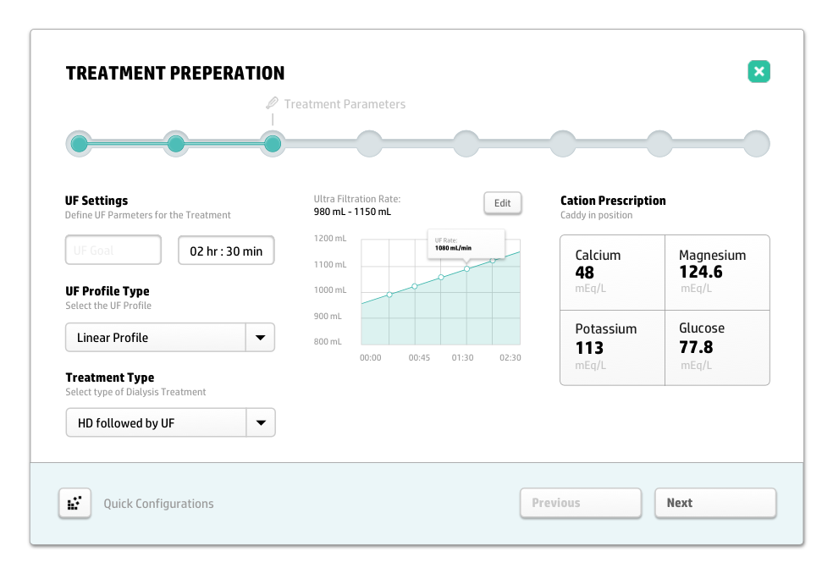Screen dimensions: 833x579
Task: Click the Caddy in position status text
Action: 597,215
